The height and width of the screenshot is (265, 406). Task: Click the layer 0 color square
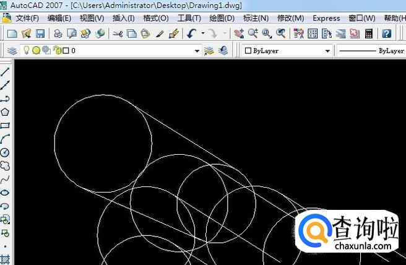pyautogui.click(x=66, y=51)
